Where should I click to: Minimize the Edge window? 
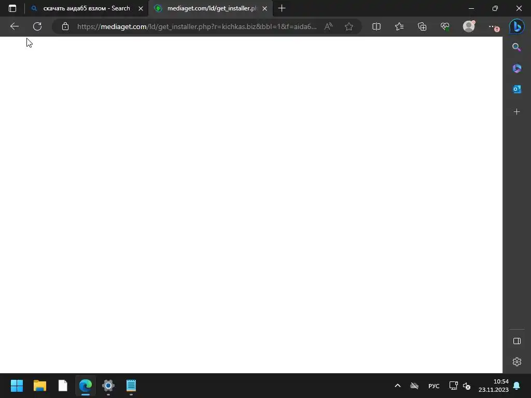pos(471,8)
